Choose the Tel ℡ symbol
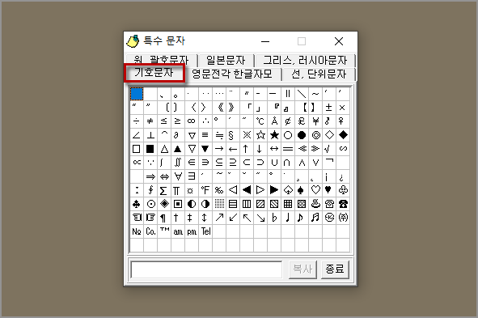This screenshot has width=478, height=318. [x=205, y=231]
